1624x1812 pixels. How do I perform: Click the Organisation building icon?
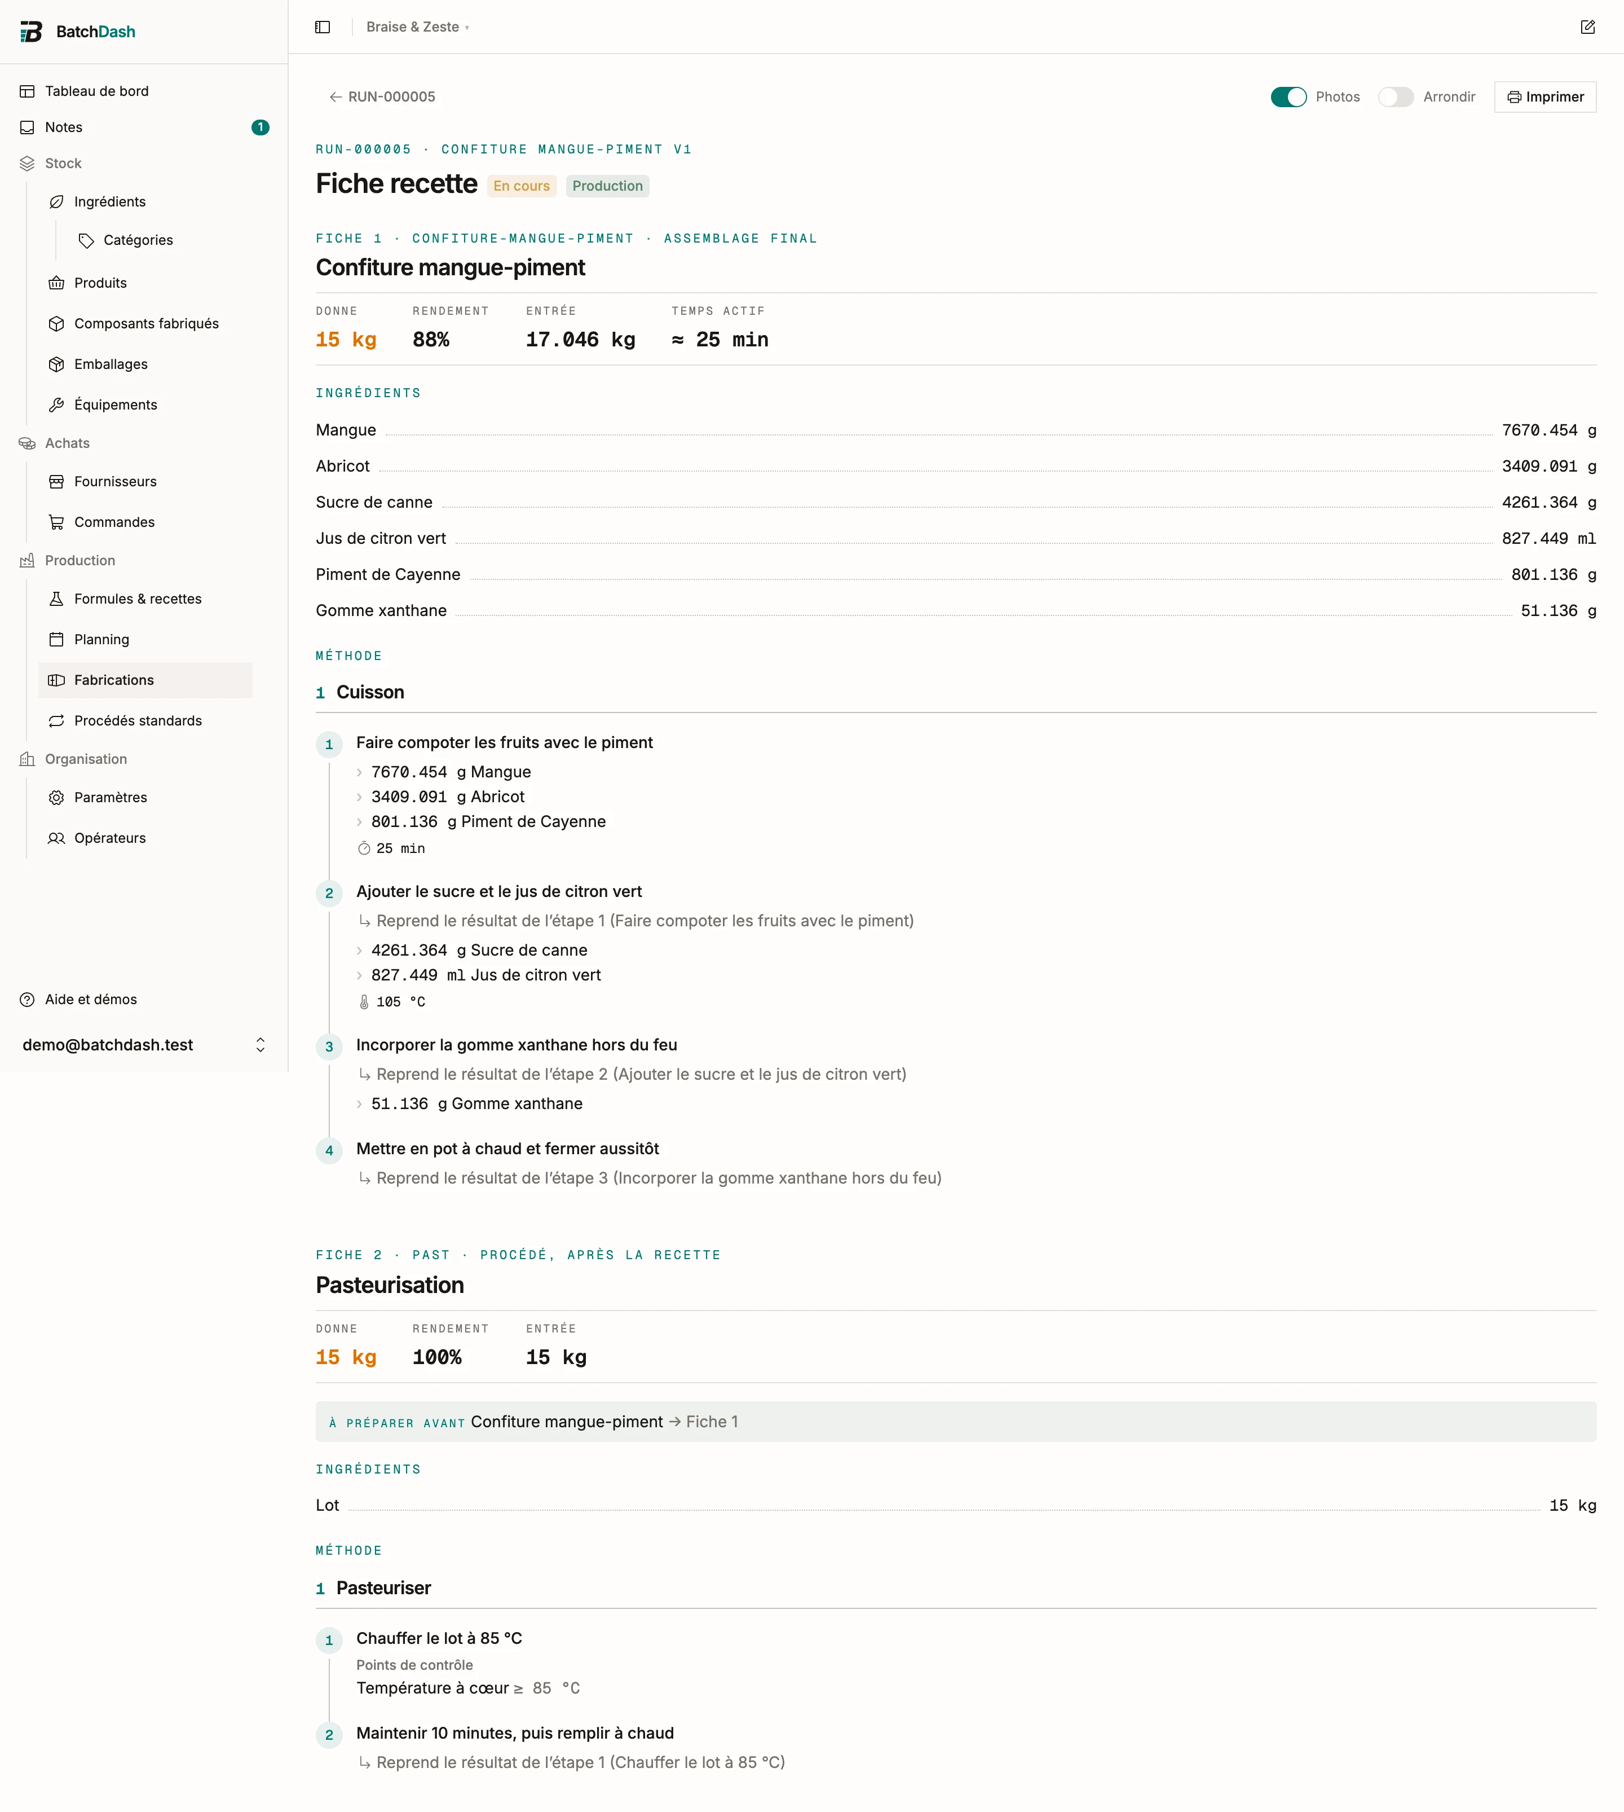pyautogui.click(x=28, y=759)
